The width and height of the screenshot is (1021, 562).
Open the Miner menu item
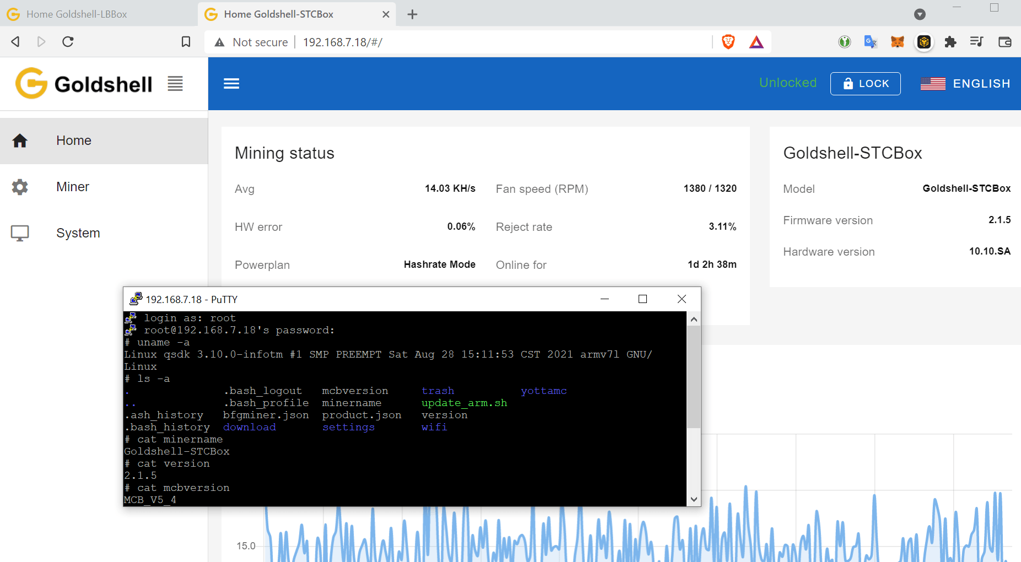tap(104, 187)
